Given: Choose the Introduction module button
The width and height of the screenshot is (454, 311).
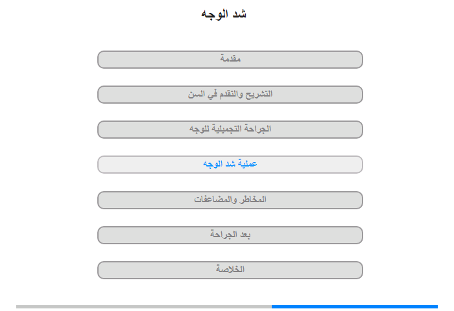Looking at the screenshot, I should [x=230, y=60].
